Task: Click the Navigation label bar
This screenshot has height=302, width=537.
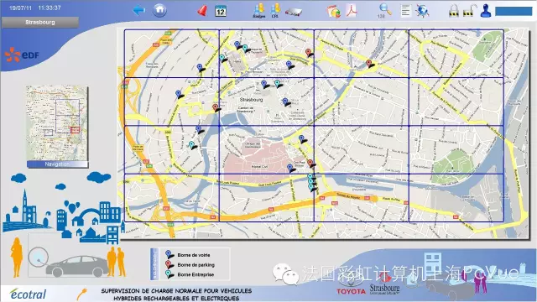Action: 57,164
